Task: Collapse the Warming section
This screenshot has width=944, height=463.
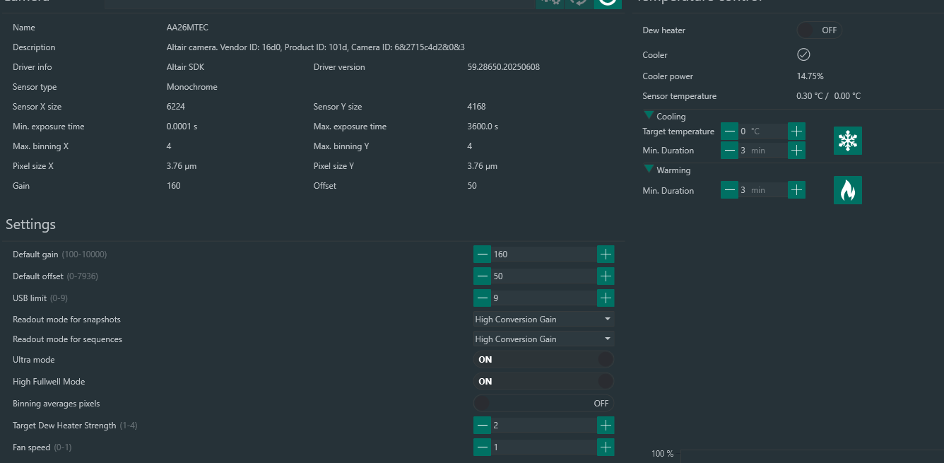Action: click(x=649, y=170)
